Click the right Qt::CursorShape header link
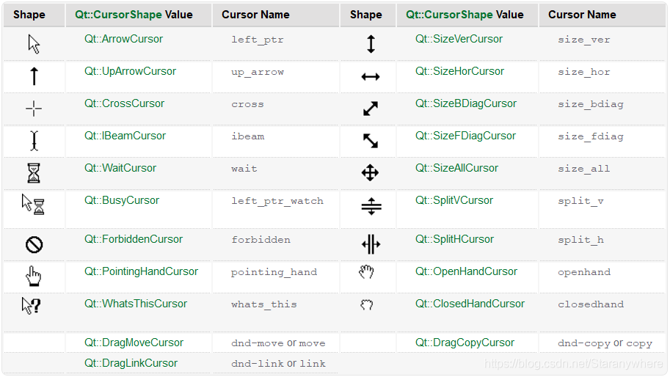The image size is (670, 377). (450, 15)
